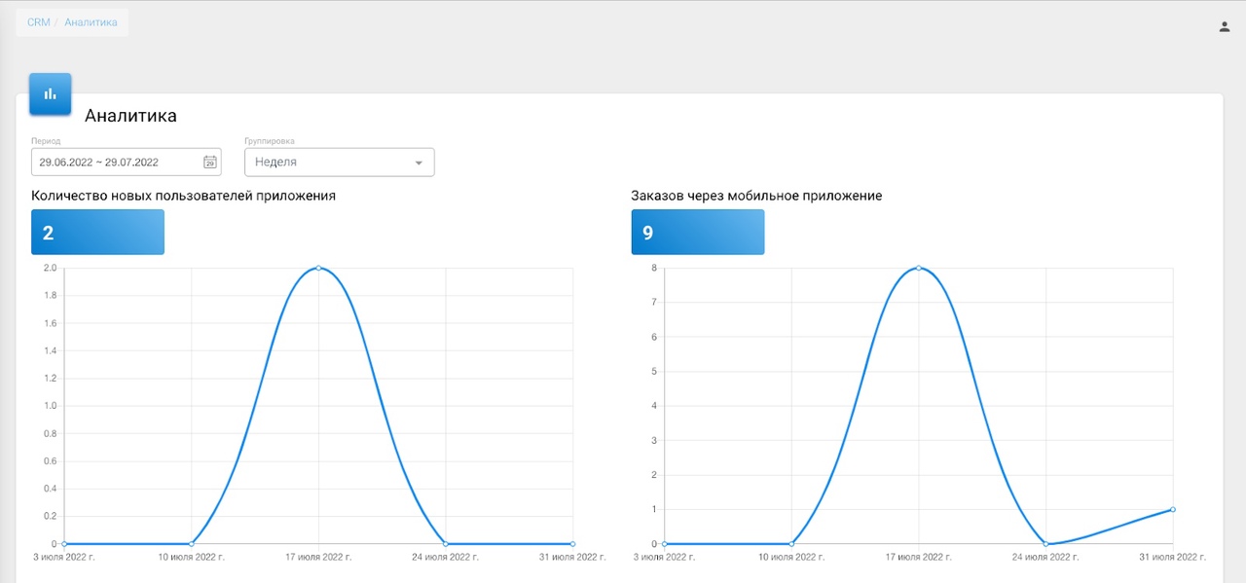Go to CRM breadcrumb link
Image resolution: width=1246 pixels, height=583 pixels.
(x=38, y=22)
